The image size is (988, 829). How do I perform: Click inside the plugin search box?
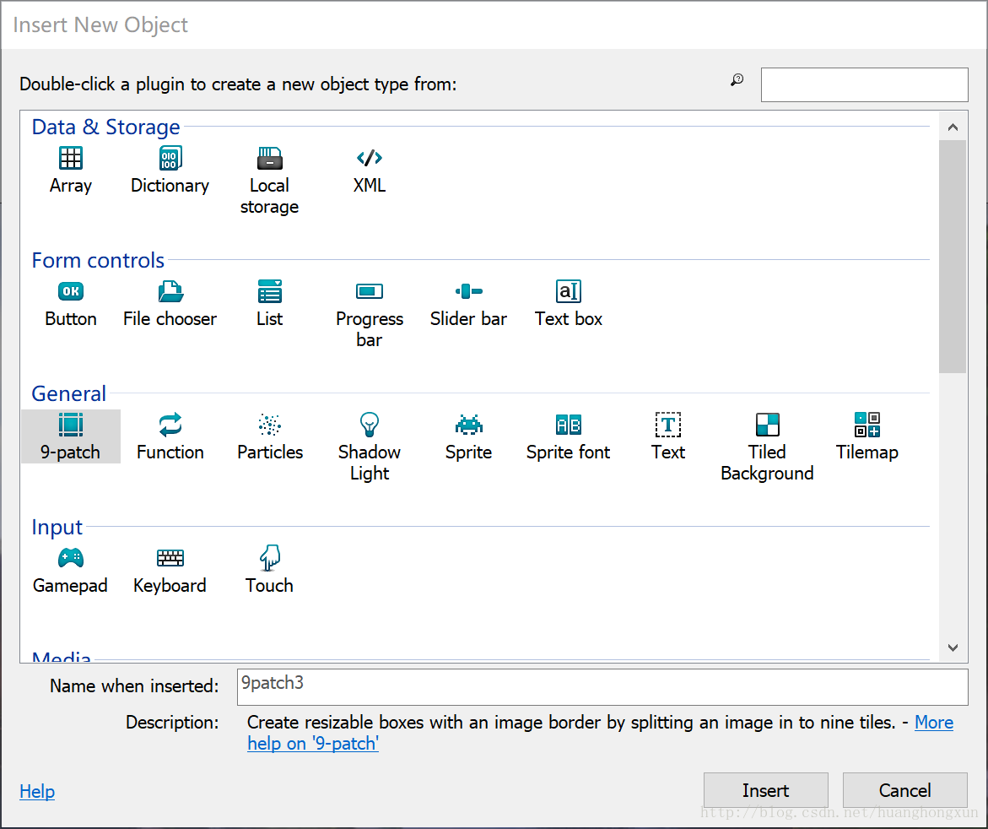pyautogui.click(x=864, y=85)
